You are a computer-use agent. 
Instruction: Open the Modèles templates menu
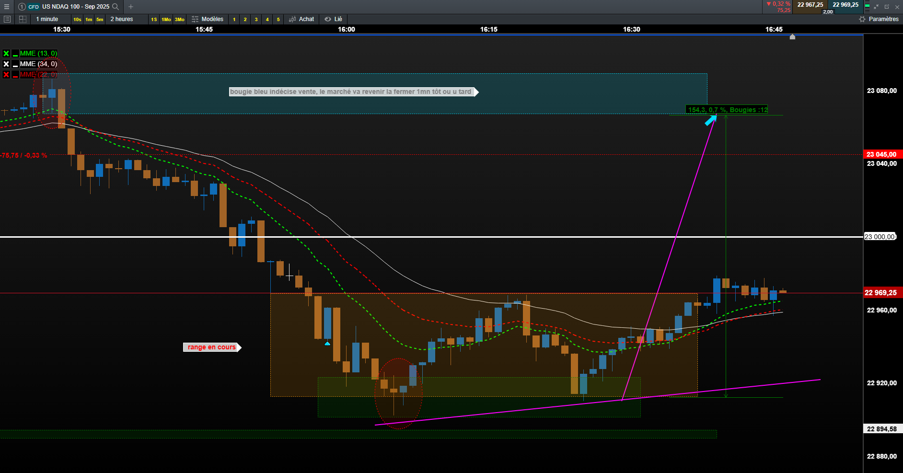[208, 19]
